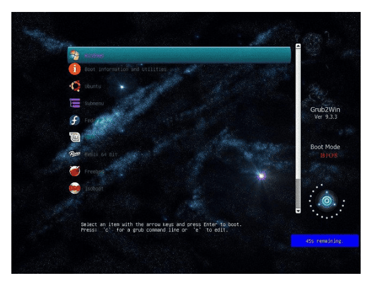Open Boot Information and Utilities entry
Screen dimensions: 372x284
pyautogui.click(x=126, y=69)
